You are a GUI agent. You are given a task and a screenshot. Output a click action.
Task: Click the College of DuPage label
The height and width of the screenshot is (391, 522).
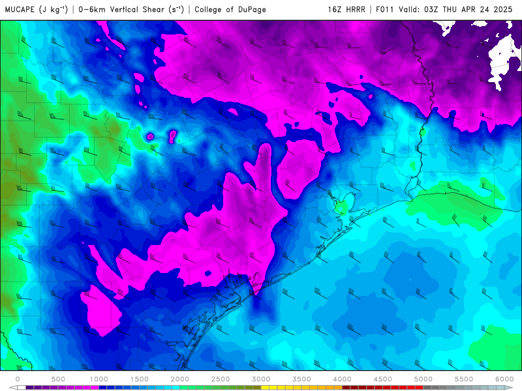(230, 10)
